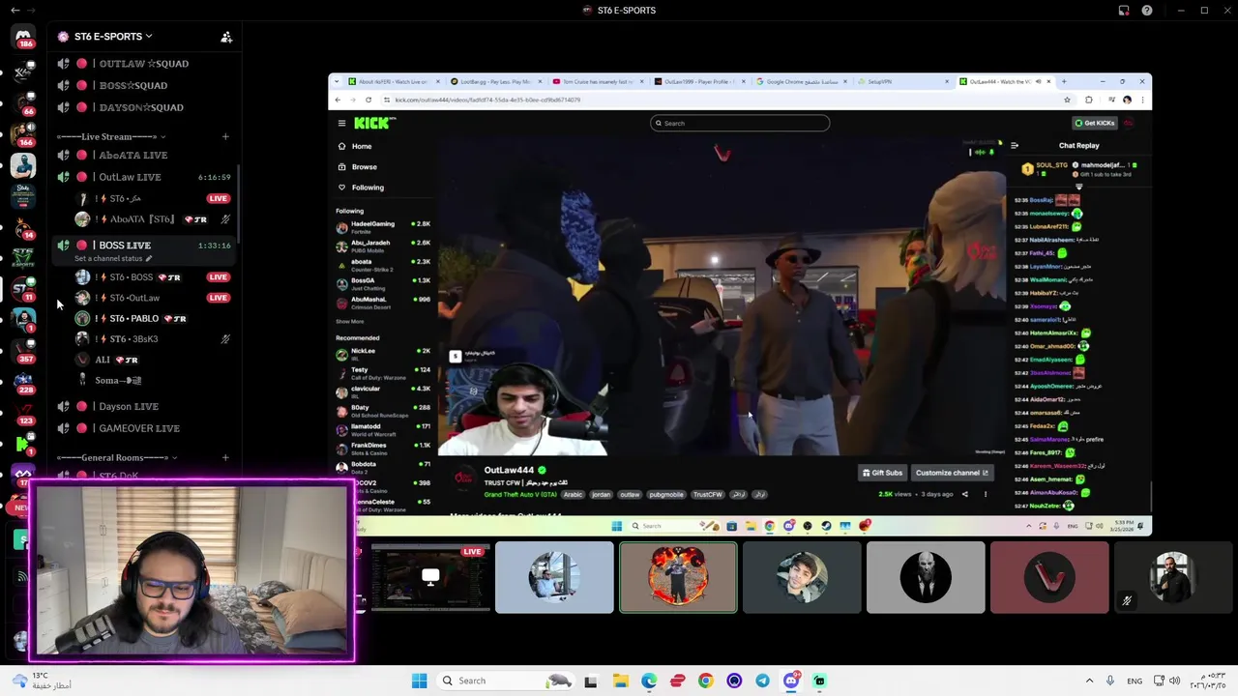Join the BOSS SQUAD voice channel

[145, 85]
